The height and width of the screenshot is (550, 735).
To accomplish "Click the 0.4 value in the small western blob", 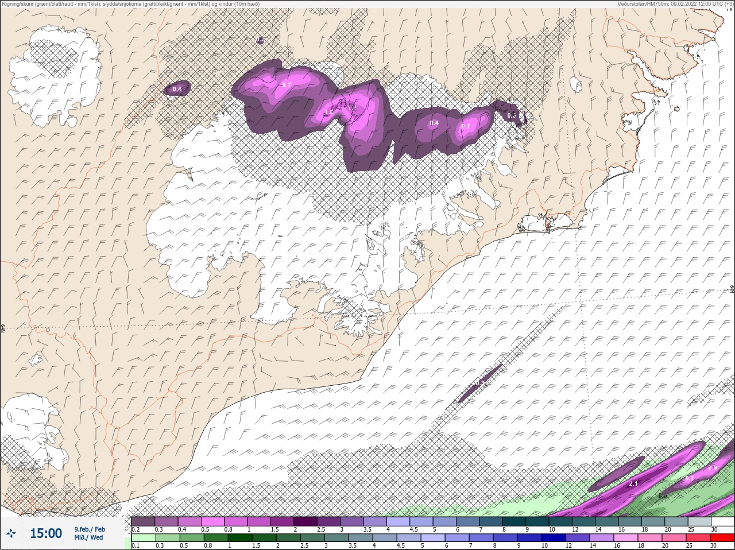I will point(177,89).
